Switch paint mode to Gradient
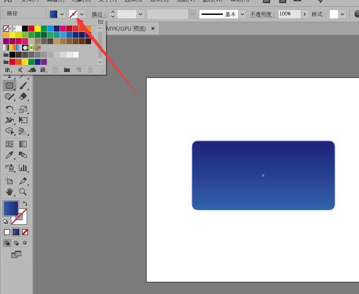This screenshot has width=359, height=294. (x=16, y=232)
